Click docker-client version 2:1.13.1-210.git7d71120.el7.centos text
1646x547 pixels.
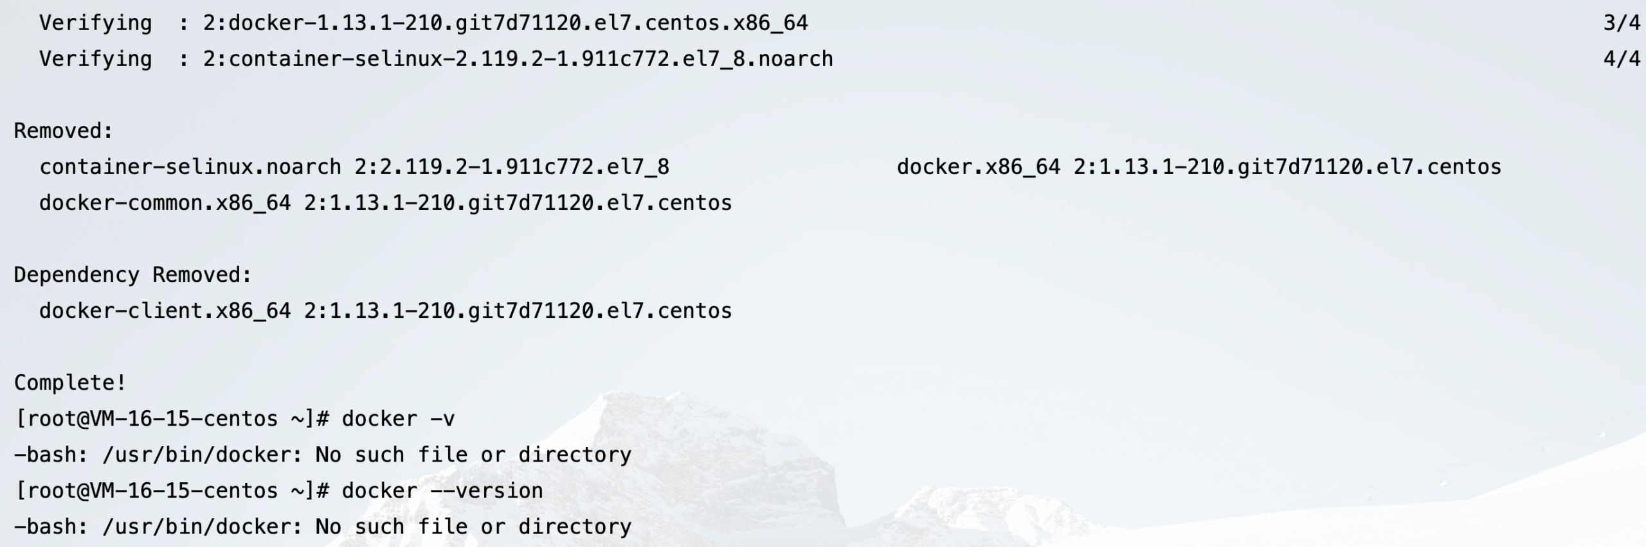(518, 311)
